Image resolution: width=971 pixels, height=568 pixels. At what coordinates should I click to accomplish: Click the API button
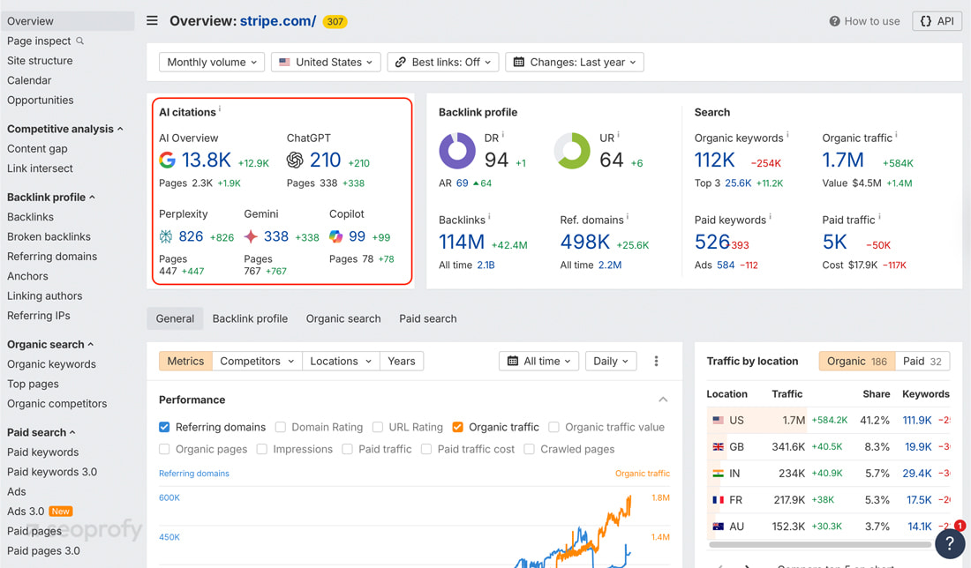(937, 21)
